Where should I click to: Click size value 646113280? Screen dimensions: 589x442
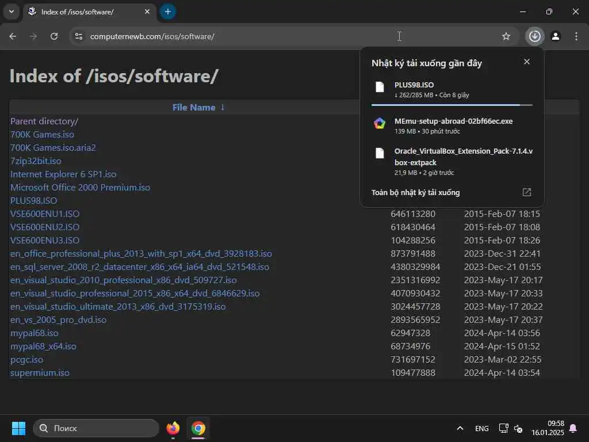click(413, 214)
